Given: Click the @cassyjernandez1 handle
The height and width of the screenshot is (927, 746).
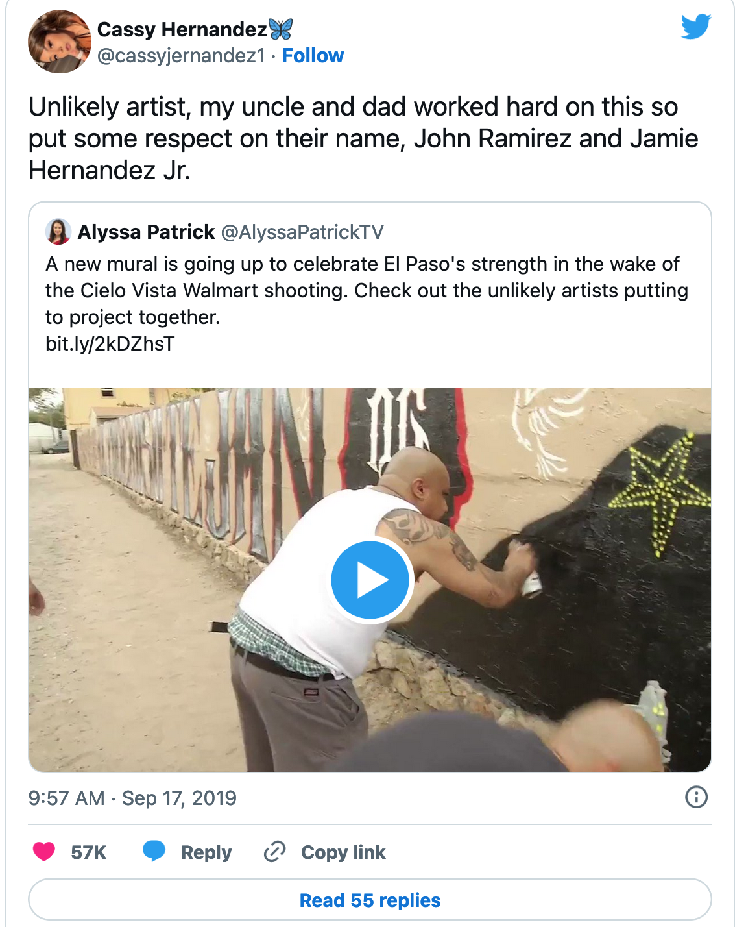Looking at the screenshot, I should coord(181,56).
